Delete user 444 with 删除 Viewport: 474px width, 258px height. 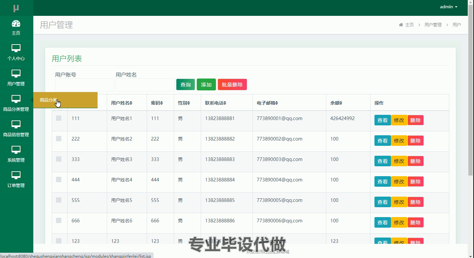(x=416, y=181)
